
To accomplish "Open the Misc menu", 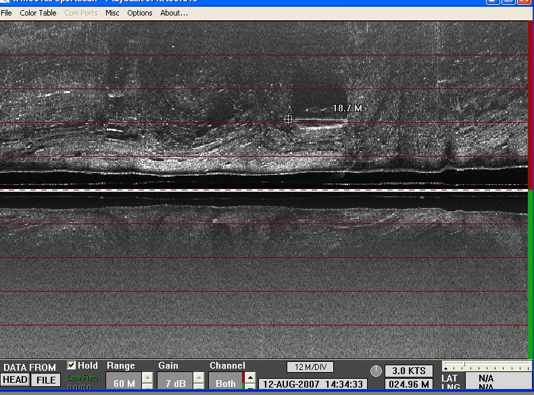I will point(112,13).
